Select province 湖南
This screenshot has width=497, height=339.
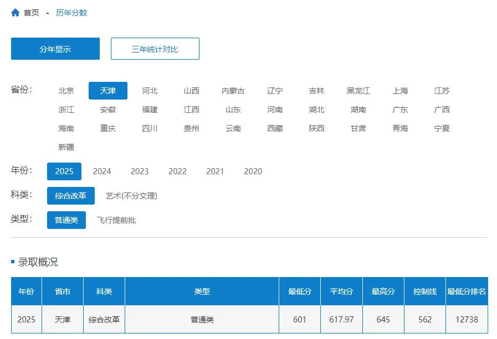click(x=358, y=109)
